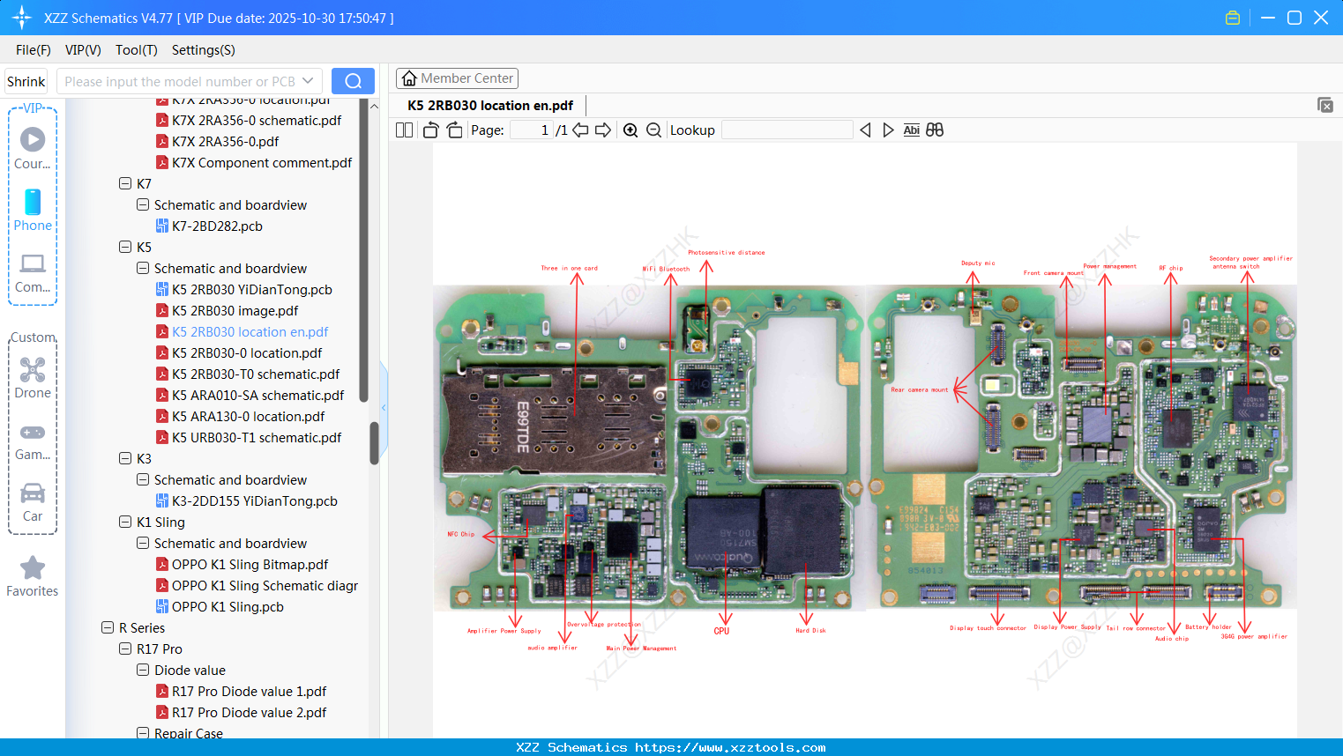Open the model number dropdown arrow
1343x756 pixels.
click(308, 81)
